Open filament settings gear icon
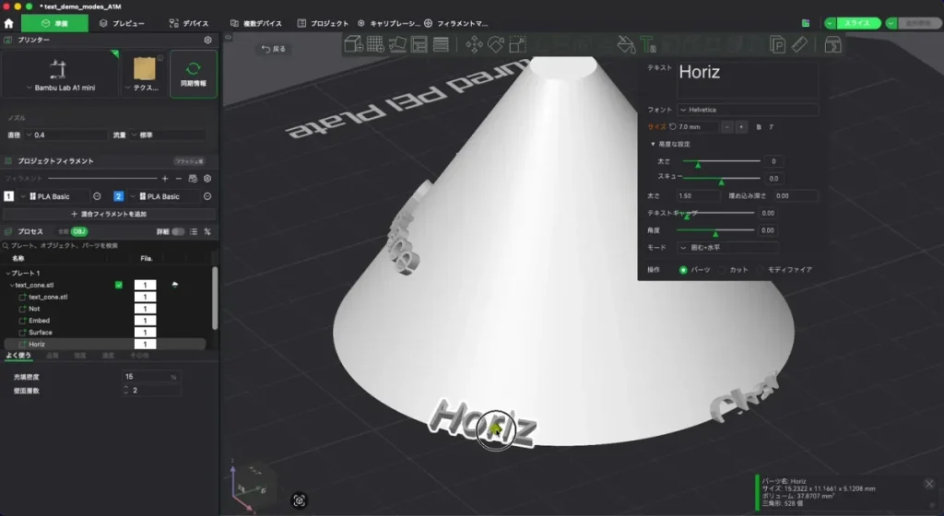Viewport: 944px width, 516px height. pyautogui.click(x=207, y=179)
